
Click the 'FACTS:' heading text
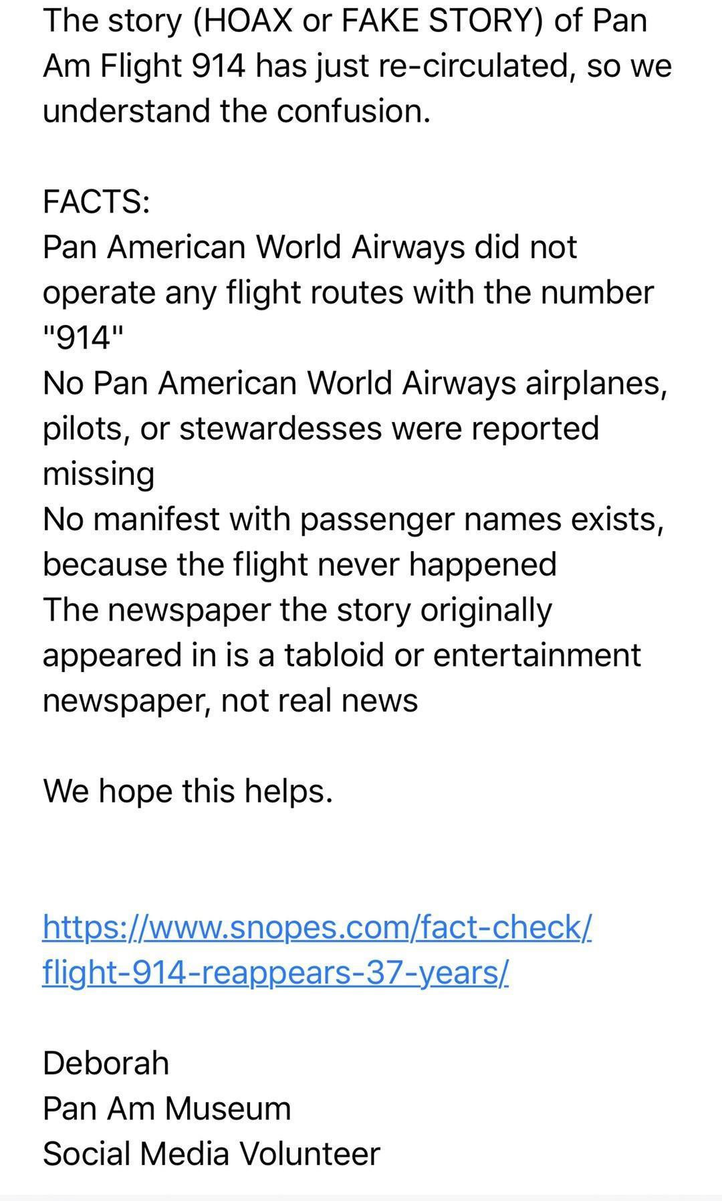pyautogui.click(x=96, y=201)
